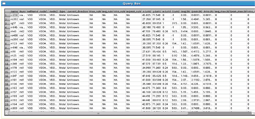Select the rr650 name cell
Viewport: 255px width, 119px height.
(14, 15)
